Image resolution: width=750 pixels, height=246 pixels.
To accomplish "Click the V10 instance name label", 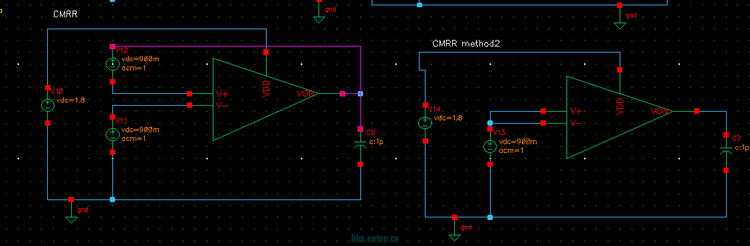I will [x=57, y=91].
